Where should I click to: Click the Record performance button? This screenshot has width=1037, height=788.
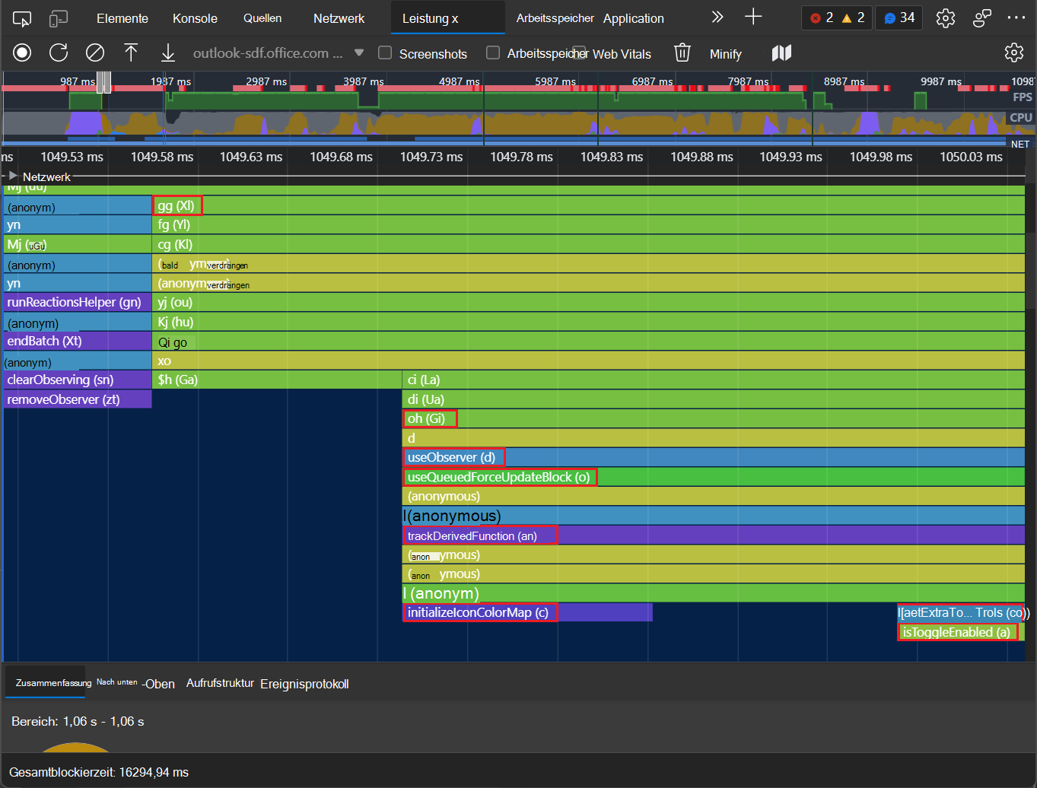(x=22, y=52)
